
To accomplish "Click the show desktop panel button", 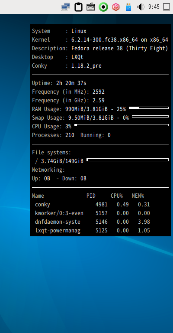I will click(x=167, y=7).
